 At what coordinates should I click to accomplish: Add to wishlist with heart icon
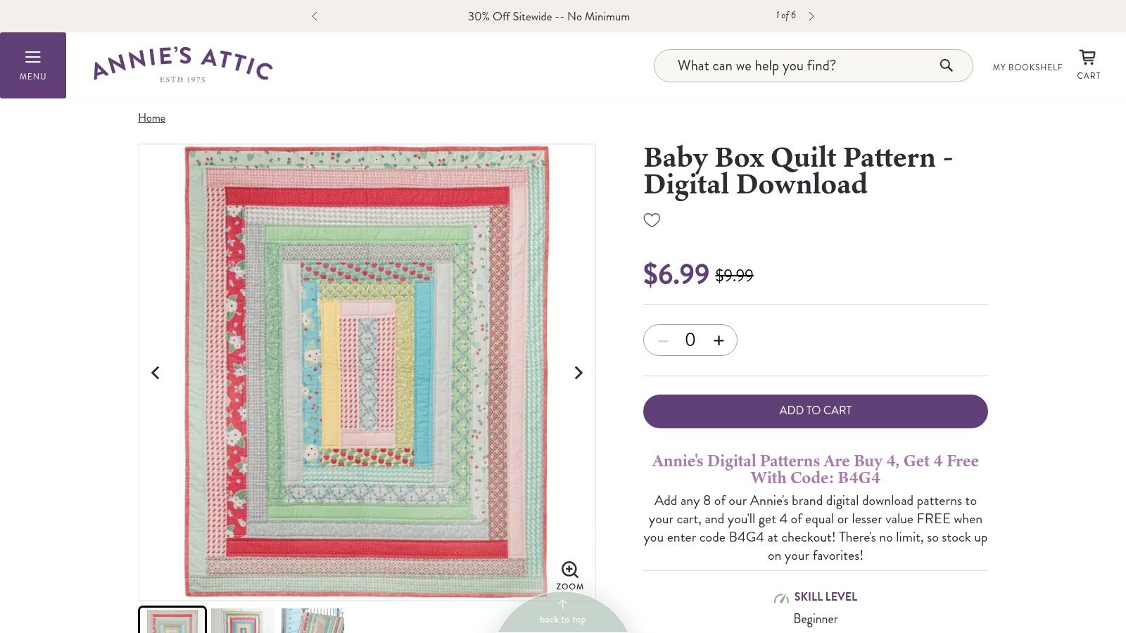652,220
